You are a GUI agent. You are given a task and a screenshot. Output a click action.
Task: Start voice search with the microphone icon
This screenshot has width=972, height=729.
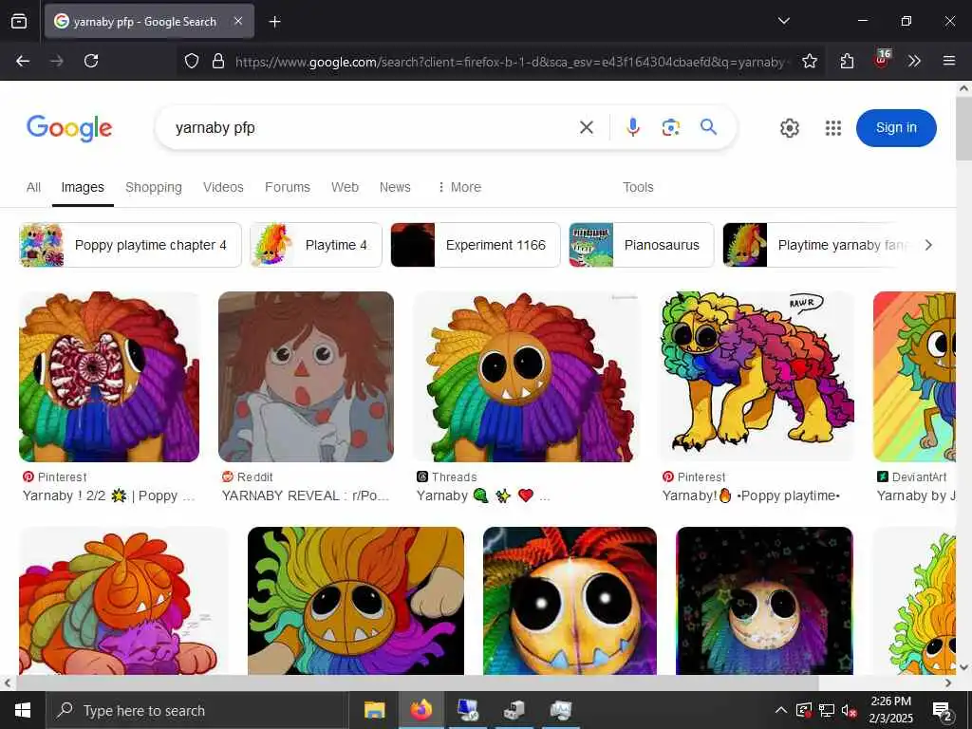(x=633, y=128)
